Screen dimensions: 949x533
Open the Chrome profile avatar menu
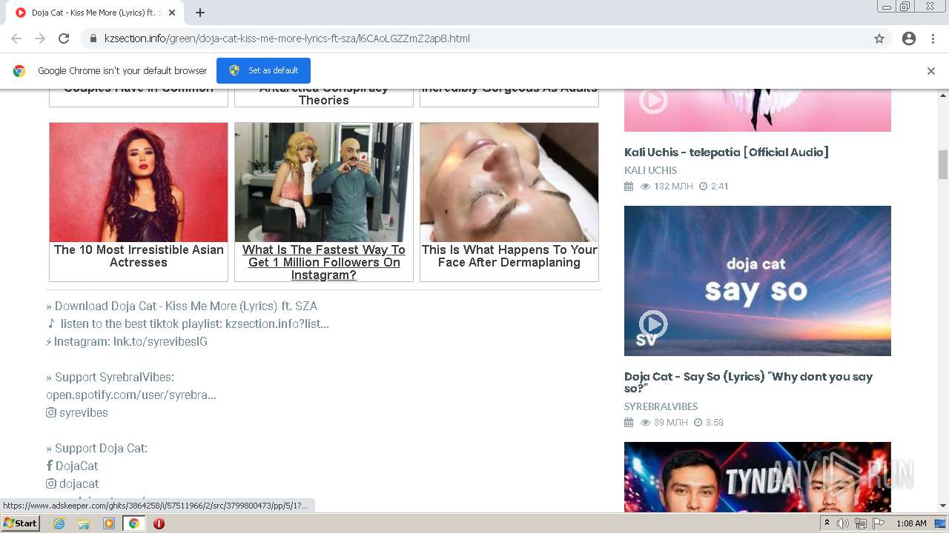coord(909,38)
